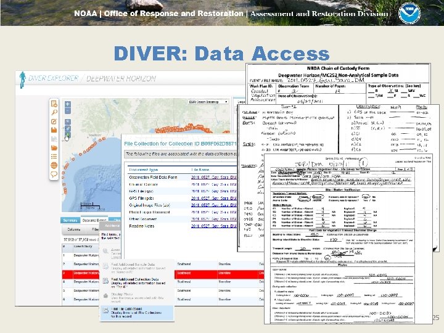The image size is (444, 333).
Task: Select the magnifier search tool in sidebar
Action: click(x=54, y=112)
